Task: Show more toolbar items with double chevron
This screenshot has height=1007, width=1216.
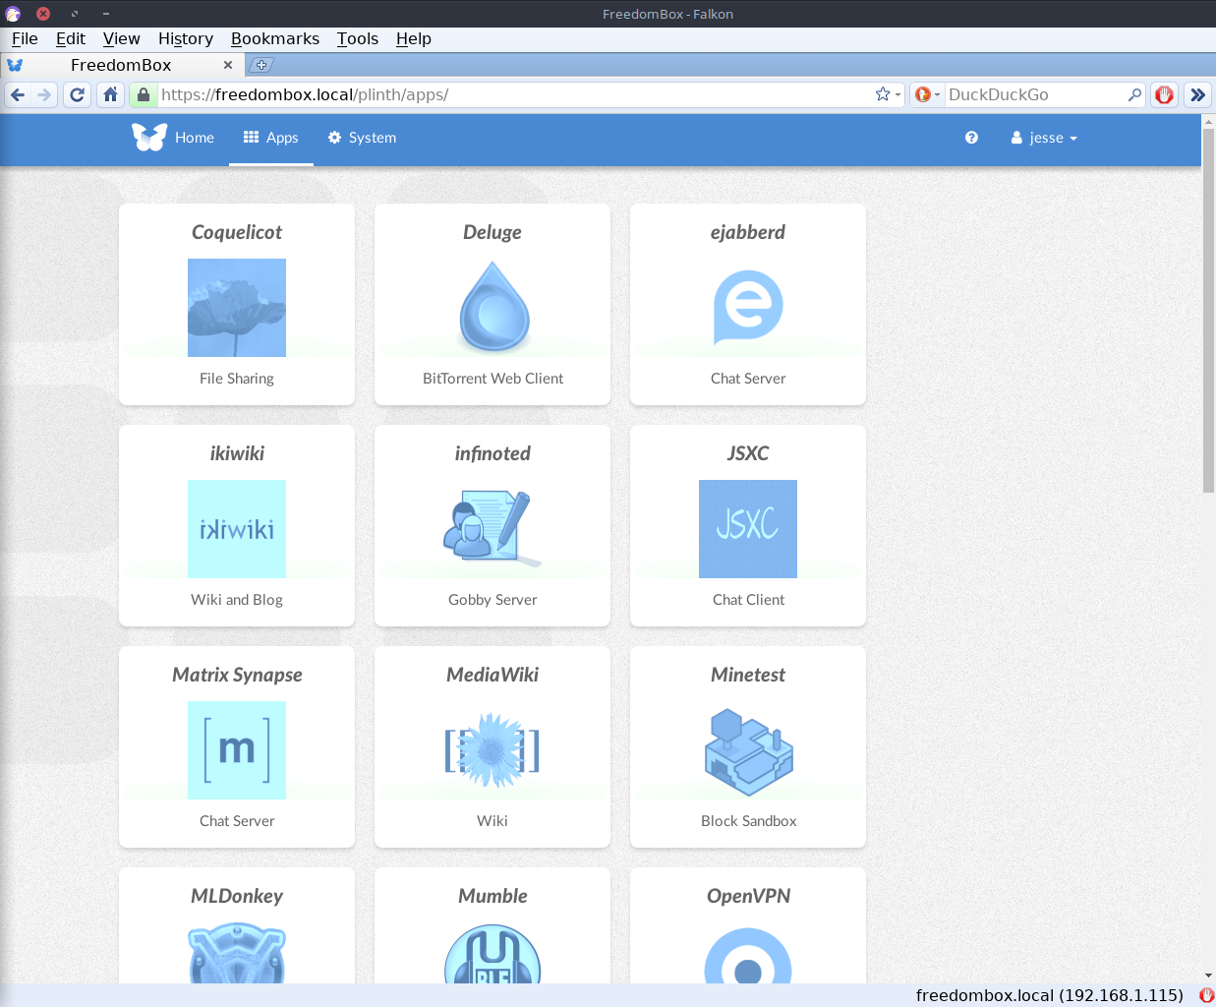Action: pyautogui.click(x=1197, y=94)
